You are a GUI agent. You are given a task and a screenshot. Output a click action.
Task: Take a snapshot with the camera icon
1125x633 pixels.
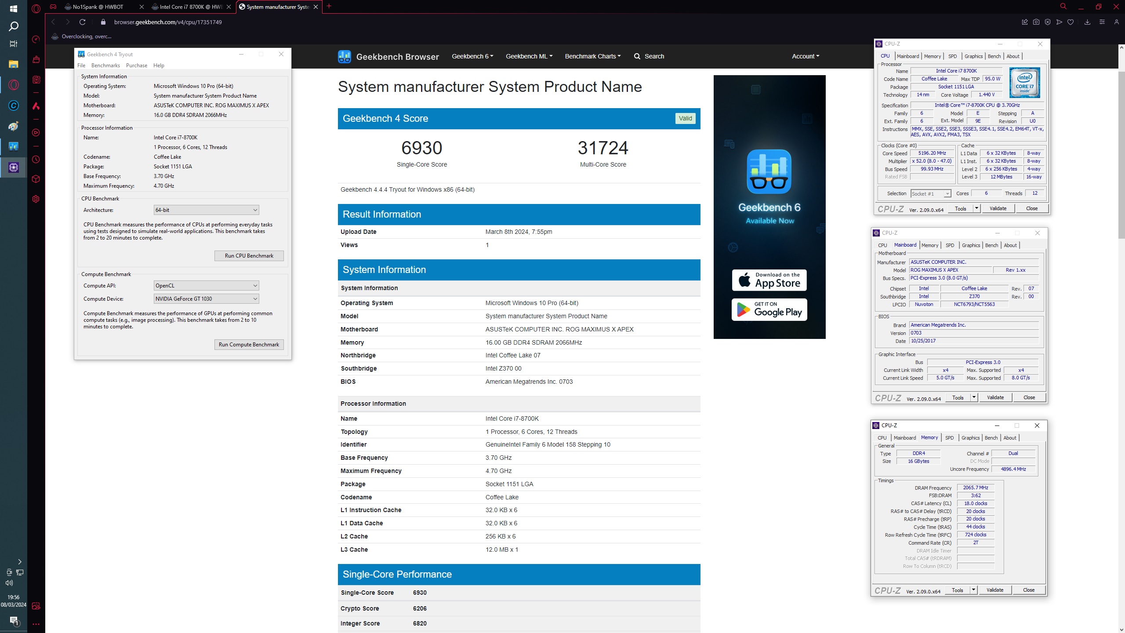pyautogui.click(x=1036, y=22)
